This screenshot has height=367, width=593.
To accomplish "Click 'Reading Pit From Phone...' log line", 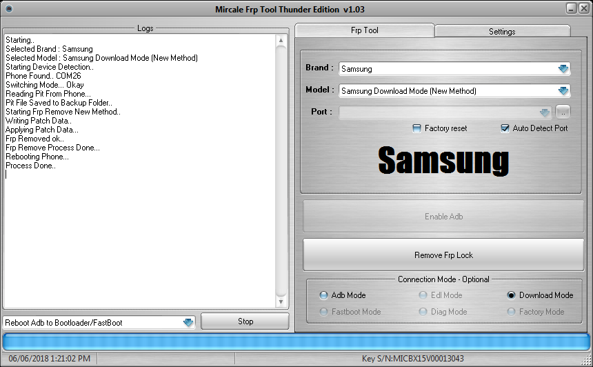I will [48, 93].
